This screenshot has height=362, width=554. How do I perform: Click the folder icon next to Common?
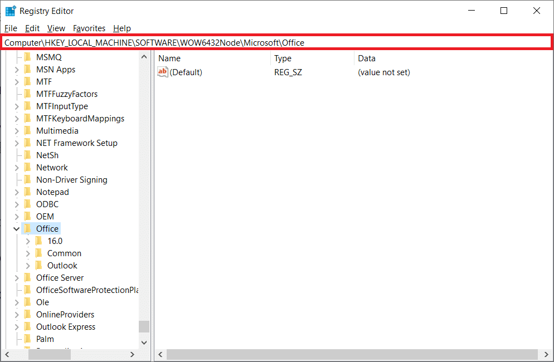pyautogui.click(x=39, y=253)
